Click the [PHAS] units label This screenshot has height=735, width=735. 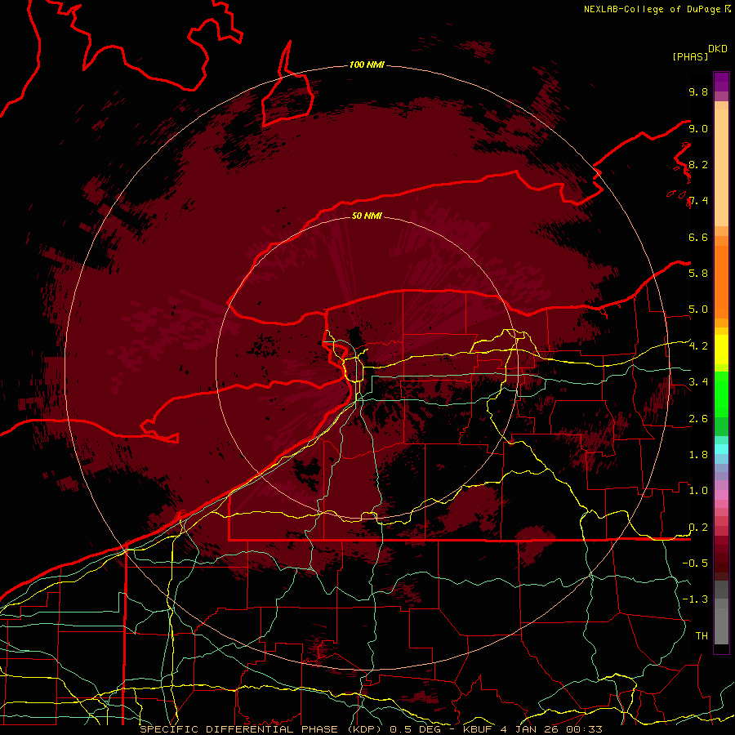pos(690,56)
